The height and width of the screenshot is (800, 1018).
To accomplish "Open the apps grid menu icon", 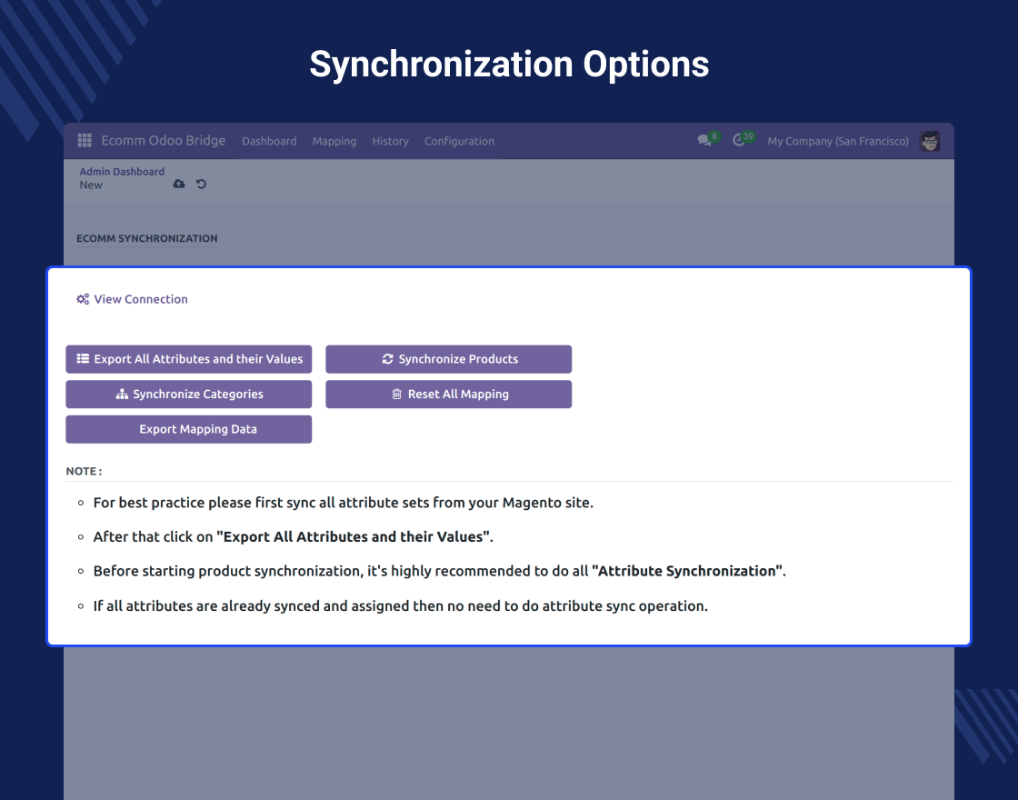I will (85, 140).
